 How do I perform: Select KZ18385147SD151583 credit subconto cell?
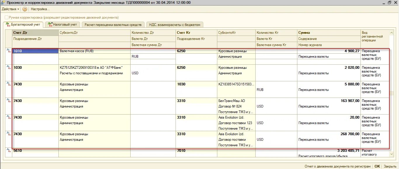[x=236, y=84]
